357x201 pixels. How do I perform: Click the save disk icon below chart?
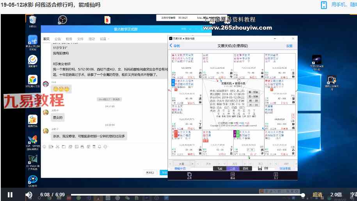260,168
